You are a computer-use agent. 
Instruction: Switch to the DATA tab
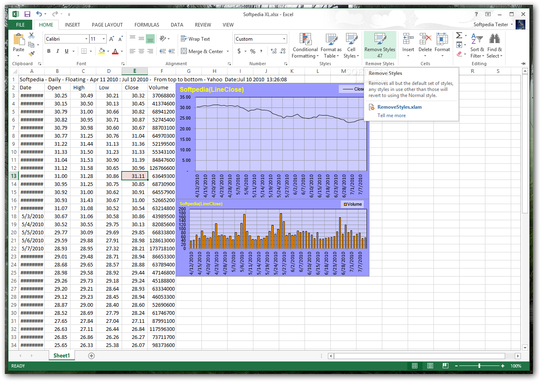pyautogui.click(x=177, y=25)
